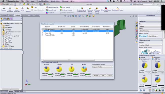
Task: Click the New document icon
Action: [20, 4]
